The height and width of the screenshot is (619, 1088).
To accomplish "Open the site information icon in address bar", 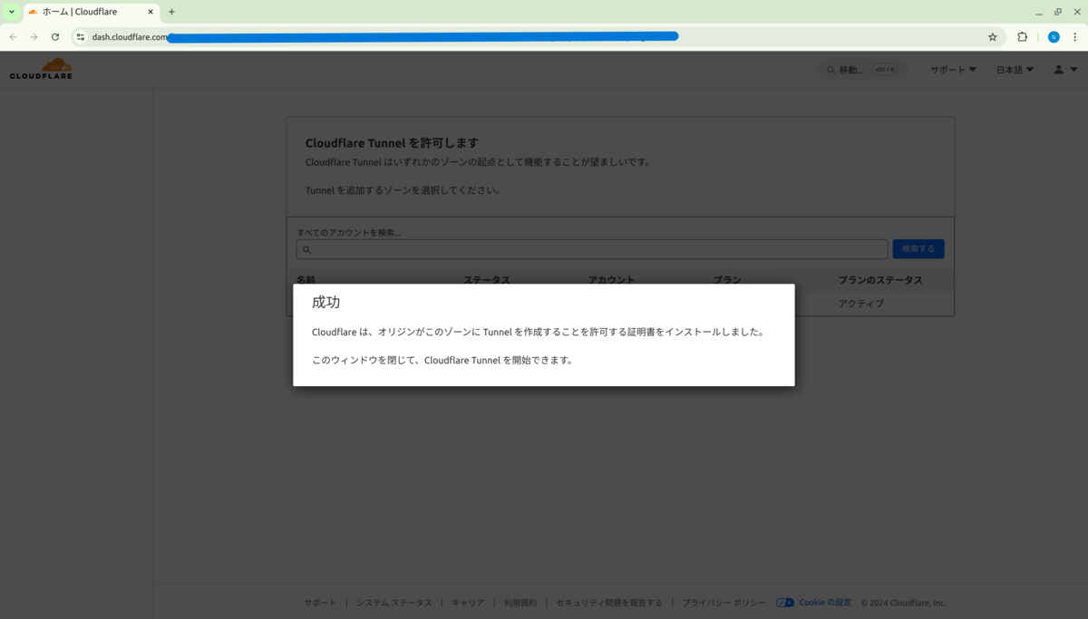I will (x=80, y=37).
